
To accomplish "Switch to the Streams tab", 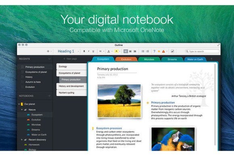I will [172, 60].
